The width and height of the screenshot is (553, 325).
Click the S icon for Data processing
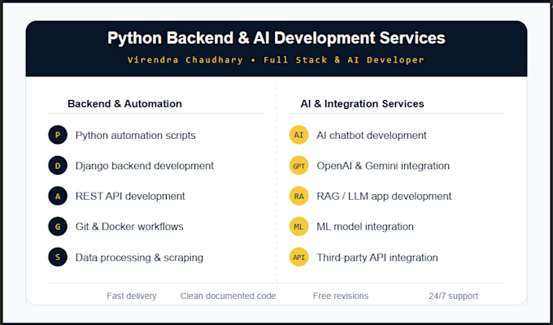58,257
